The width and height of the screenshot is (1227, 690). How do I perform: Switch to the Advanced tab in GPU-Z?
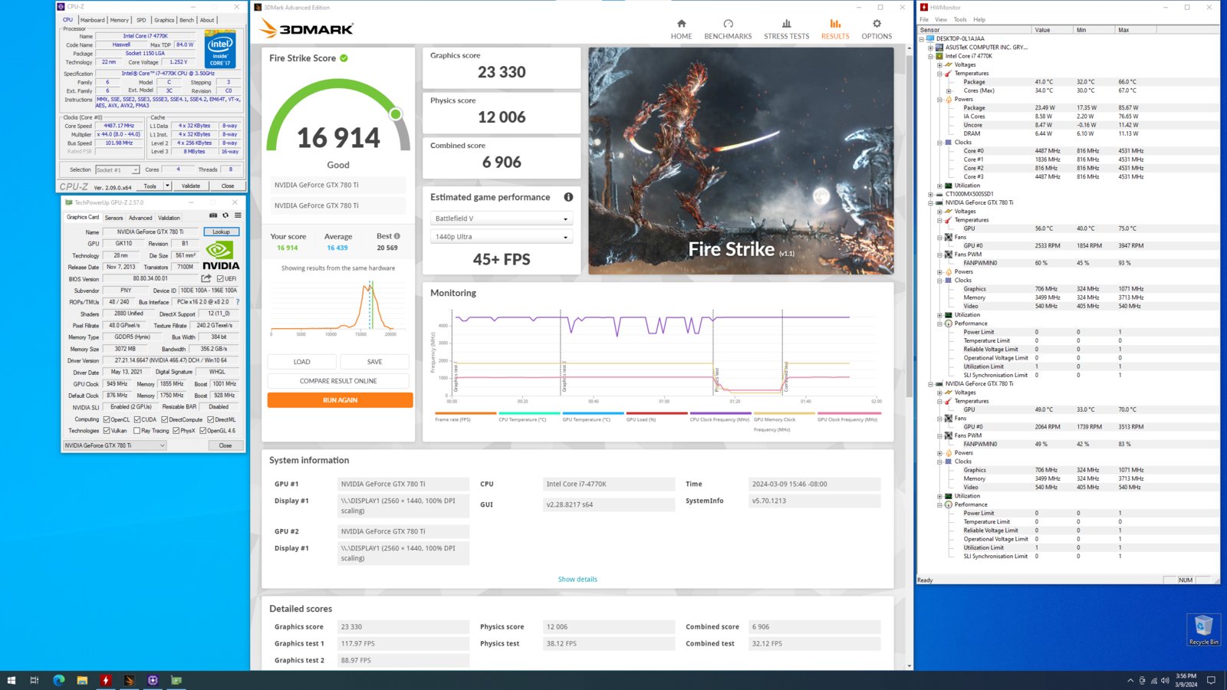(140, 218)
